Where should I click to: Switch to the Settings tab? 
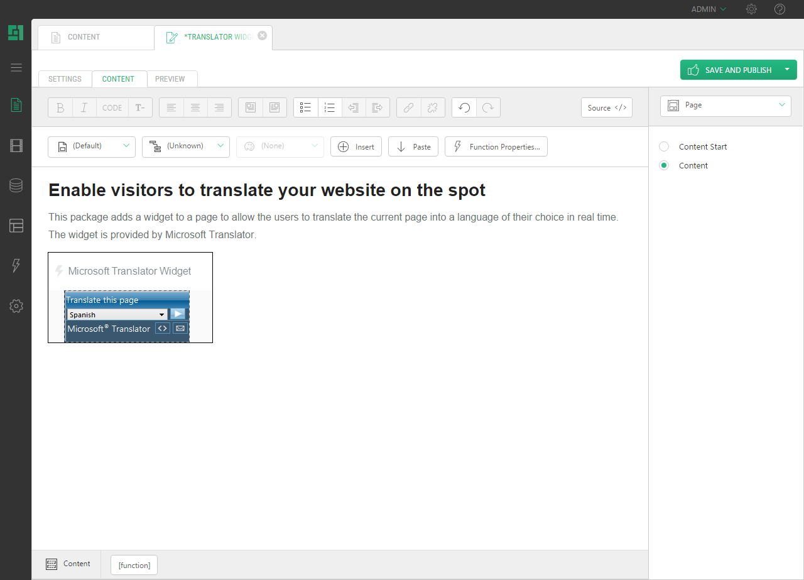[65, 79]
